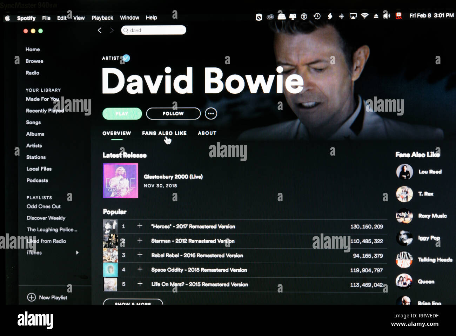Play David Bowie with the Play button
The height and width of the screenshot is (336, 456).
pos(122,114)
